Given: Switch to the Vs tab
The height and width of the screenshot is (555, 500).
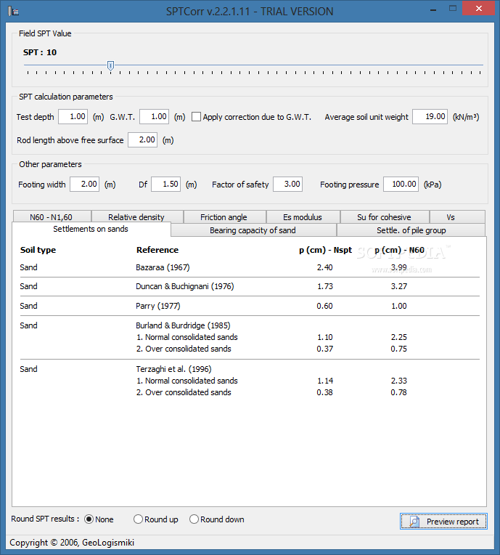Looking at the screenshot, I should point(457,217).
